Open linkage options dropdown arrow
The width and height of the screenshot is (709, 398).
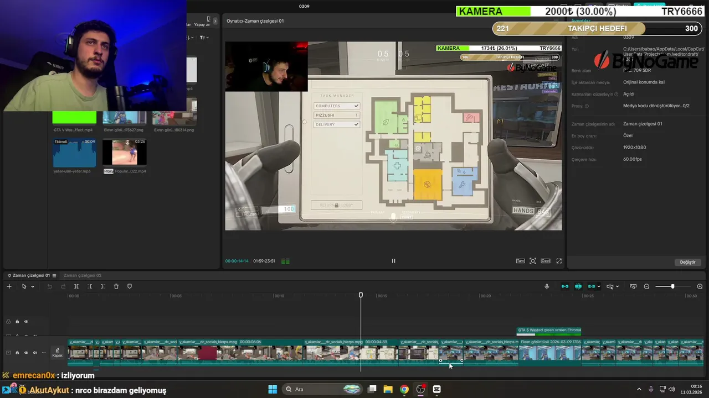tap(599, 286)
